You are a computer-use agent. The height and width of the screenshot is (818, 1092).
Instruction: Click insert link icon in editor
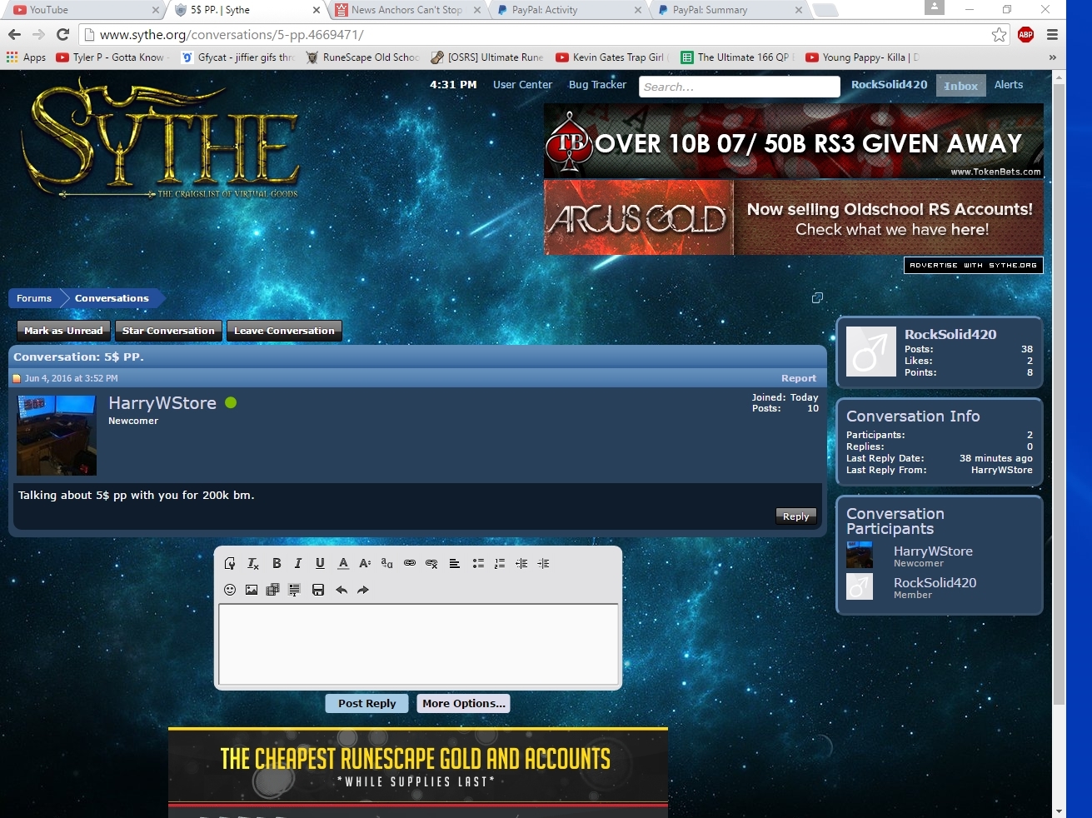[x=410, y=563]
